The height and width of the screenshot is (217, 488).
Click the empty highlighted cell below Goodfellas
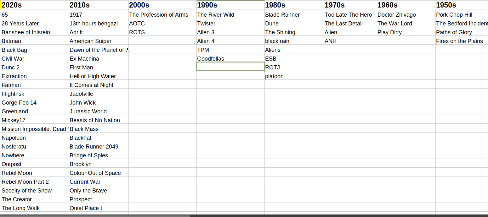(230, 67)
